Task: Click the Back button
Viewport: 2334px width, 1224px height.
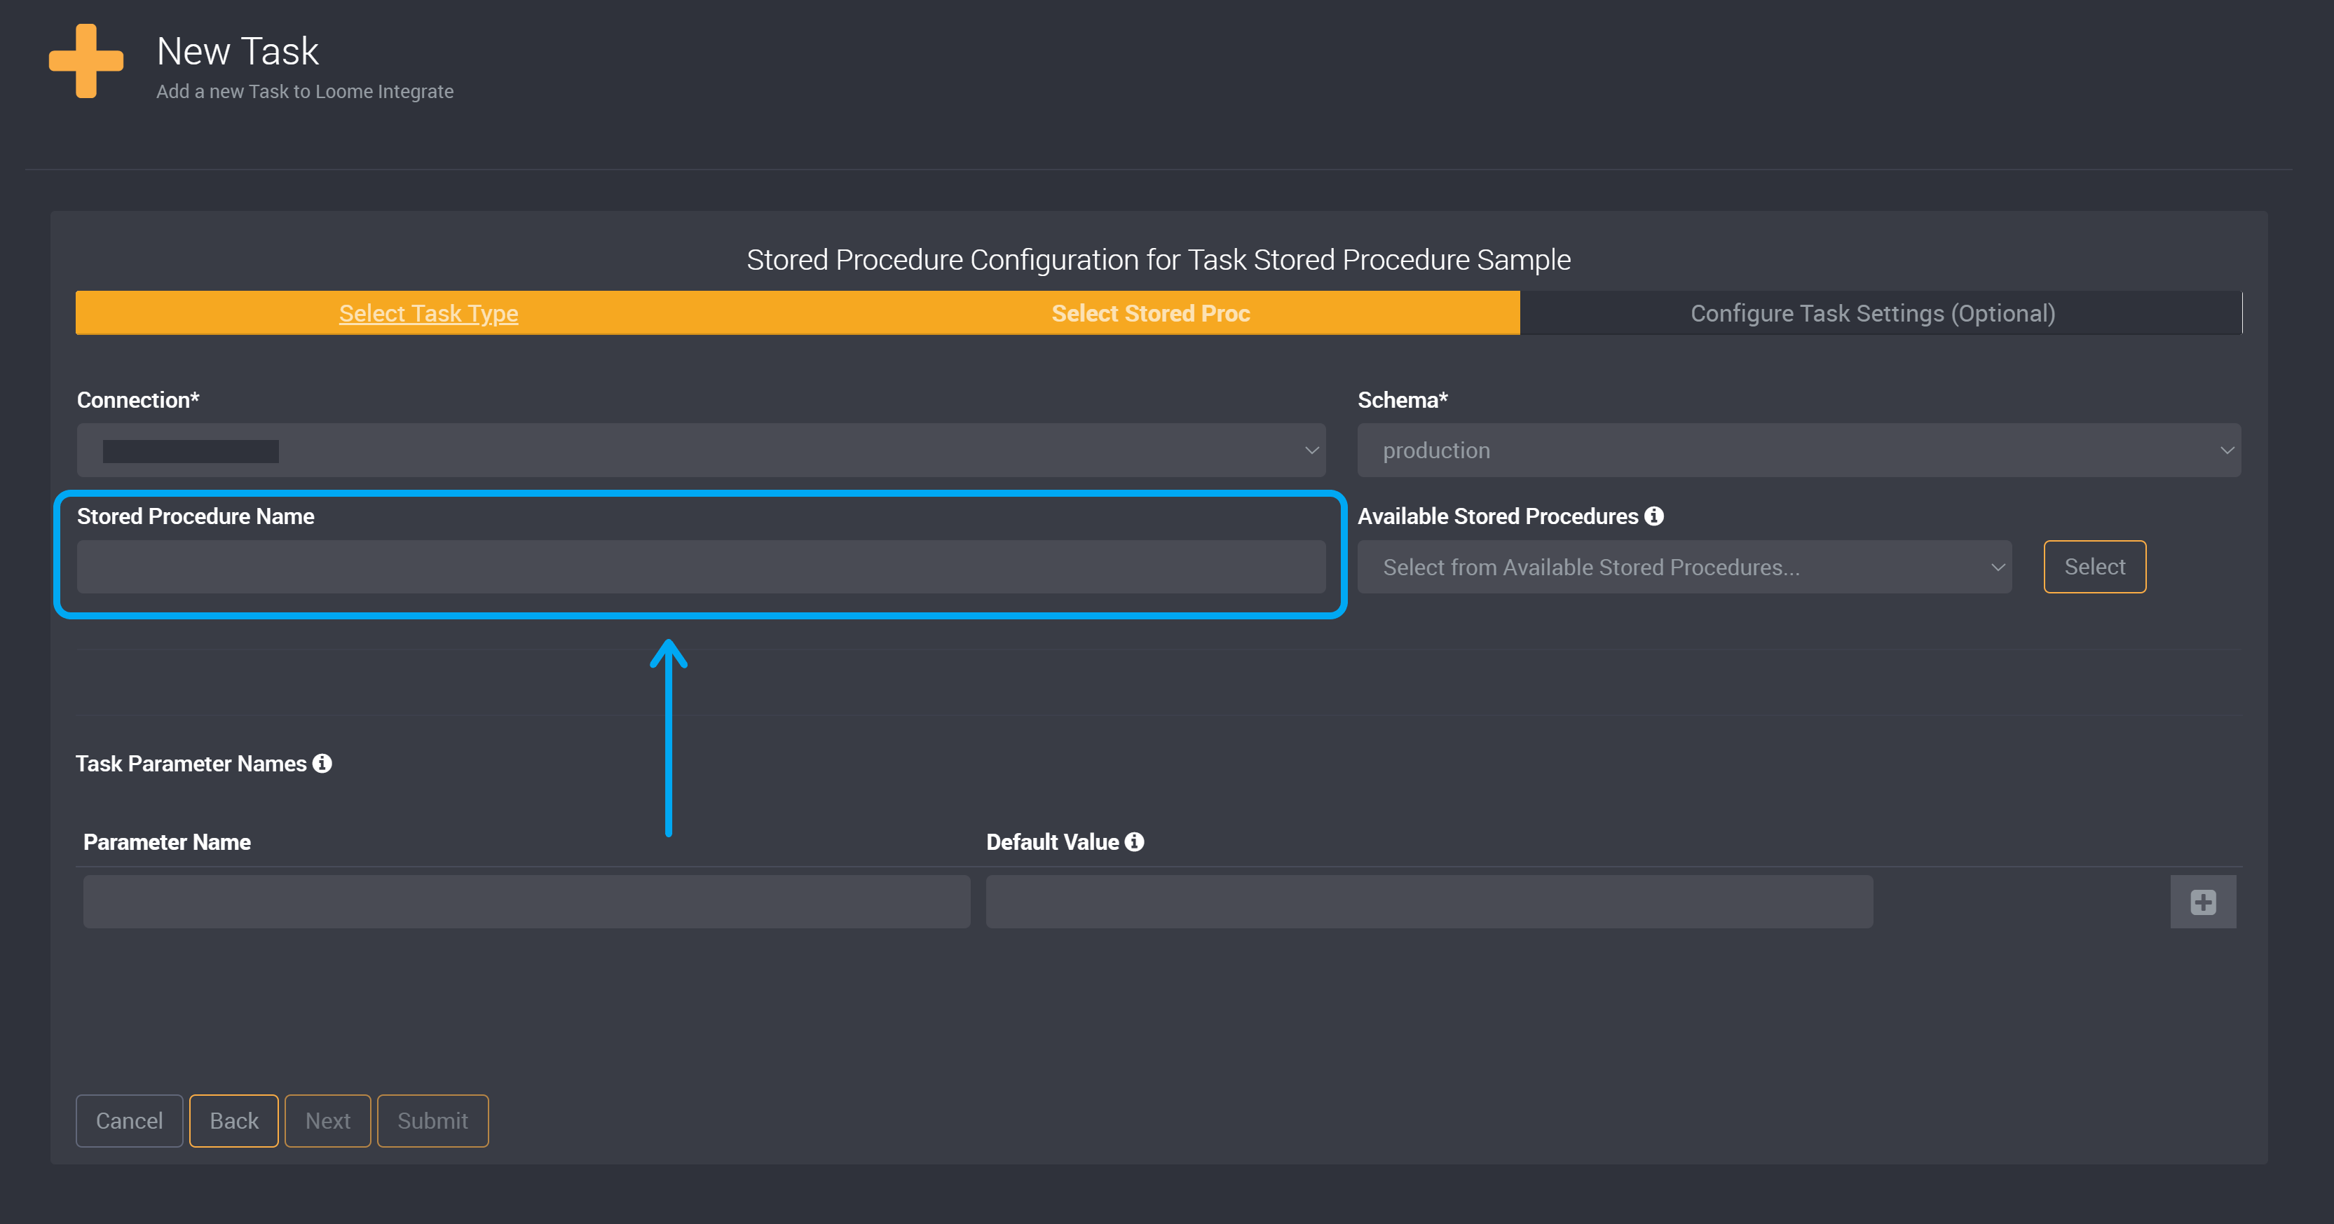Action: [x=234, y=1121]
